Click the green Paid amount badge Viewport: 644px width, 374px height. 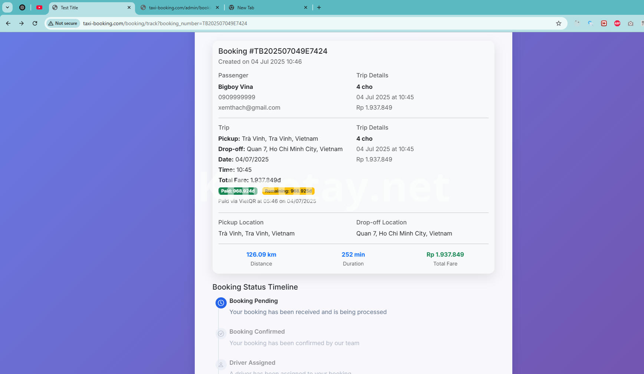pos(238,191)
